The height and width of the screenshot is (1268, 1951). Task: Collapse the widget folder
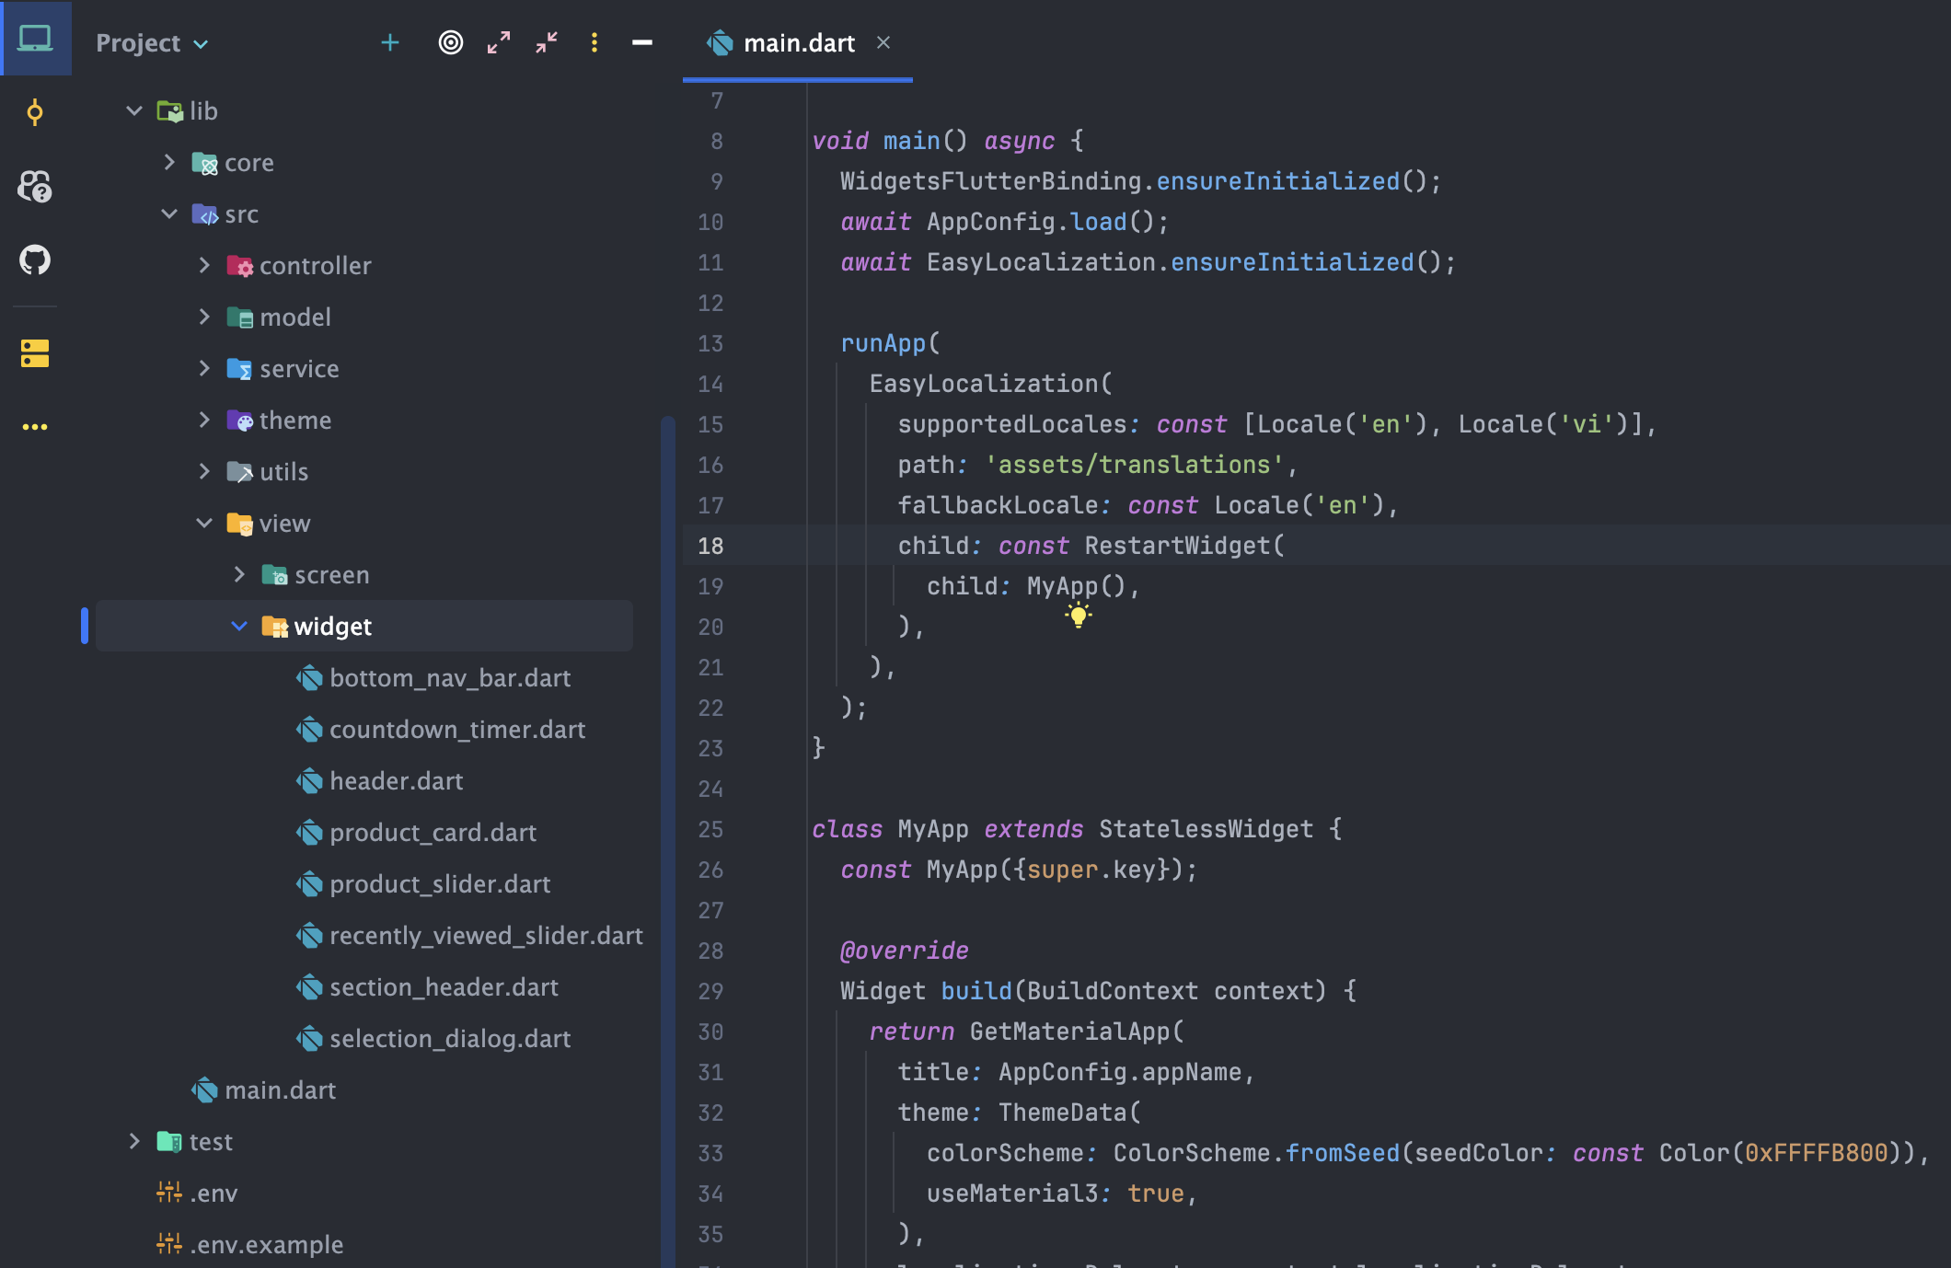tap(239, 626)
